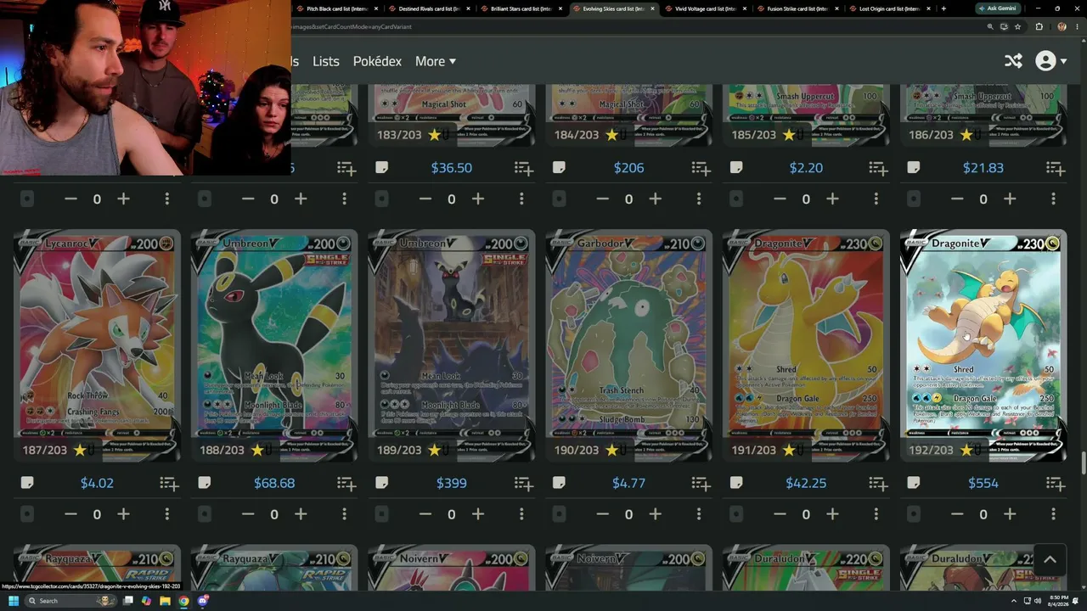This screenshot has height=611, width=1087.
Task: Add Umbreon V 188/203 to a list
Action: (x=346, y=484)
